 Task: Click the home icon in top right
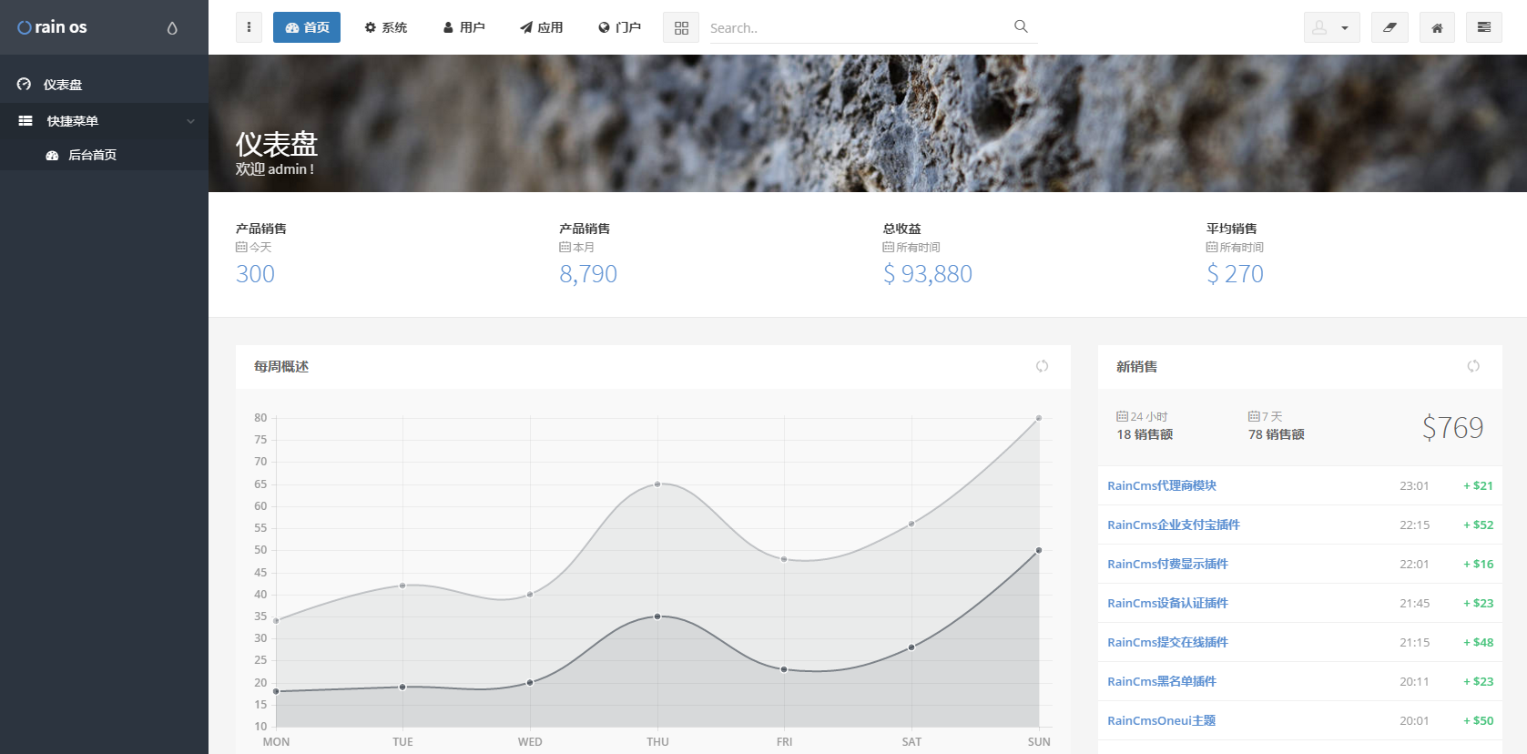pos(1437,27)
